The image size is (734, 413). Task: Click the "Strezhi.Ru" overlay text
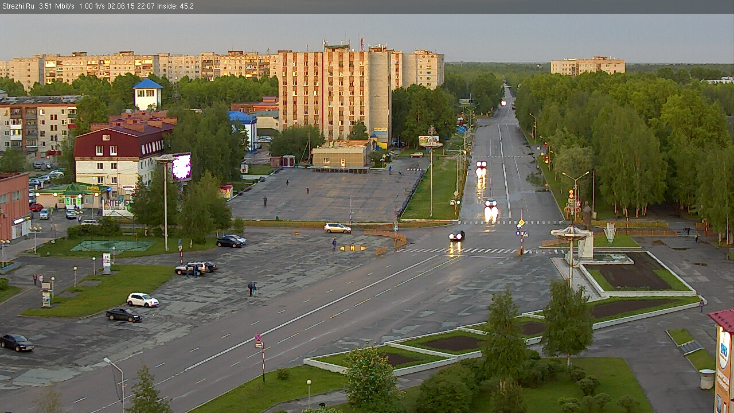coord(18,6)
